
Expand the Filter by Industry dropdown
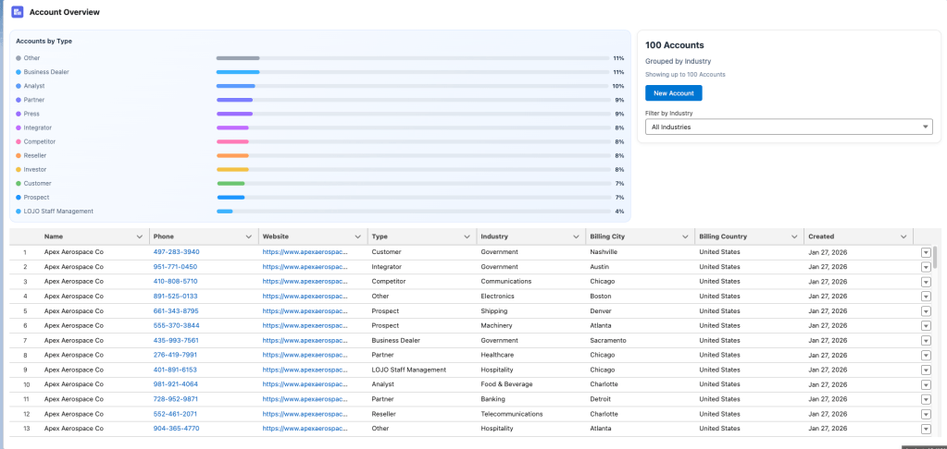789,127
